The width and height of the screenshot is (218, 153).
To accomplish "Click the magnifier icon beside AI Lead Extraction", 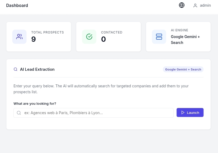I will pyautogui.click(x=16, y=69).
